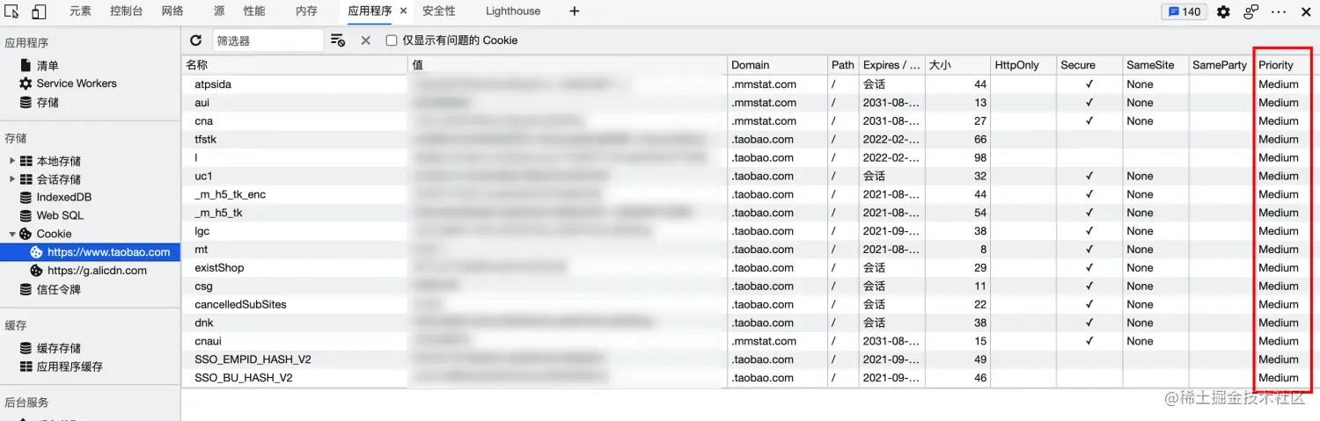Add a new panel with the plus icon
The image size is (1320, 421).
coord(575,11)
